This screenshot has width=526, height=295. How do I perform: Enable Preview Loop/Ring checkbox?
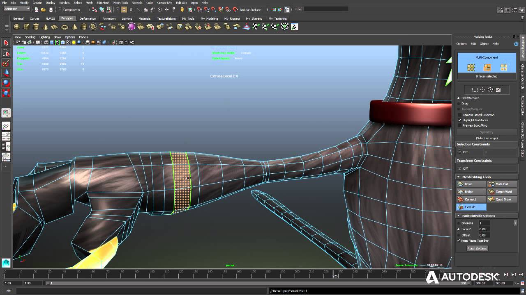pos(460,125)
